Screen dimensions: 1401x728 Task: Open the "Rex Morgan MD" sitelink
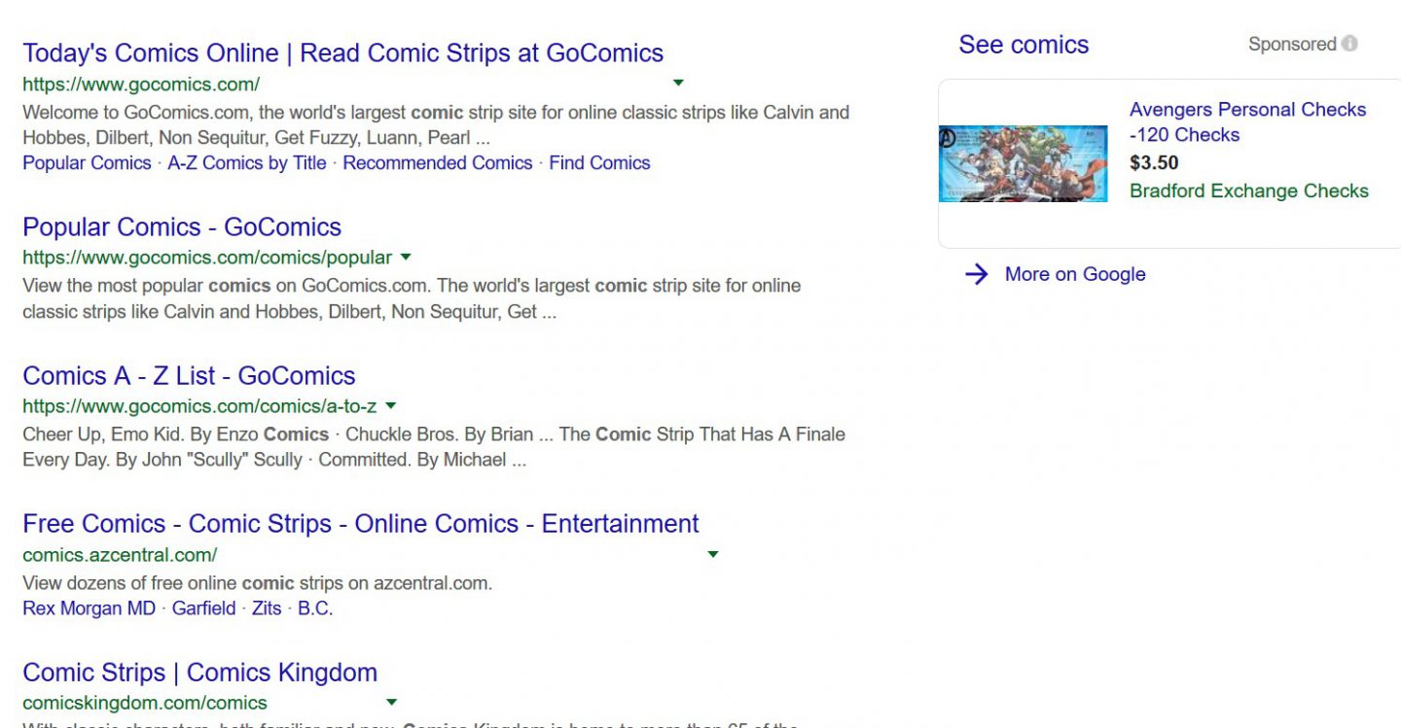pyautogui.click(x=89, y=608)
